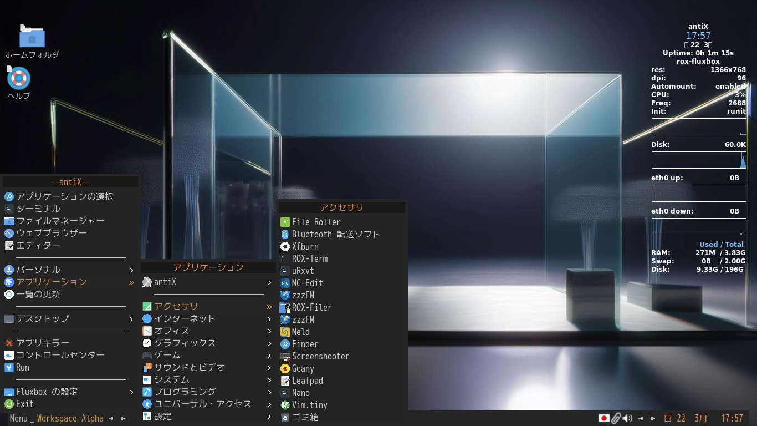Viewport: 757px width, 426px height.
Task: Click the left arrow beside Workspace Alpha
Action: pyautogui.click(x=111, y=418)
